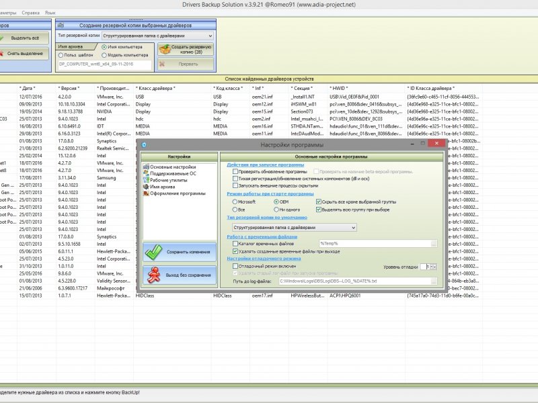
Task: Click the Прервать button
Action: click(186, 64)
